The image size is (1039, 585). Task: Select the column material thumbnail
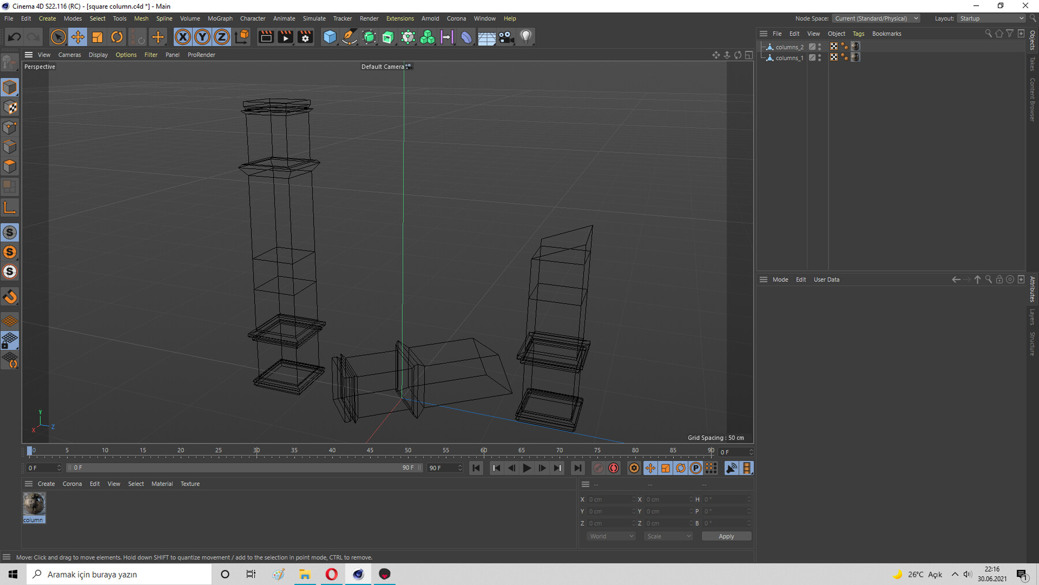pos(34,504)
